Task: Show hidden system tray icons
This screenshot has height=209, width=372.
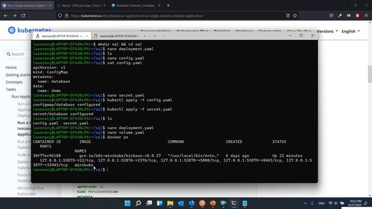Action: 305,203
